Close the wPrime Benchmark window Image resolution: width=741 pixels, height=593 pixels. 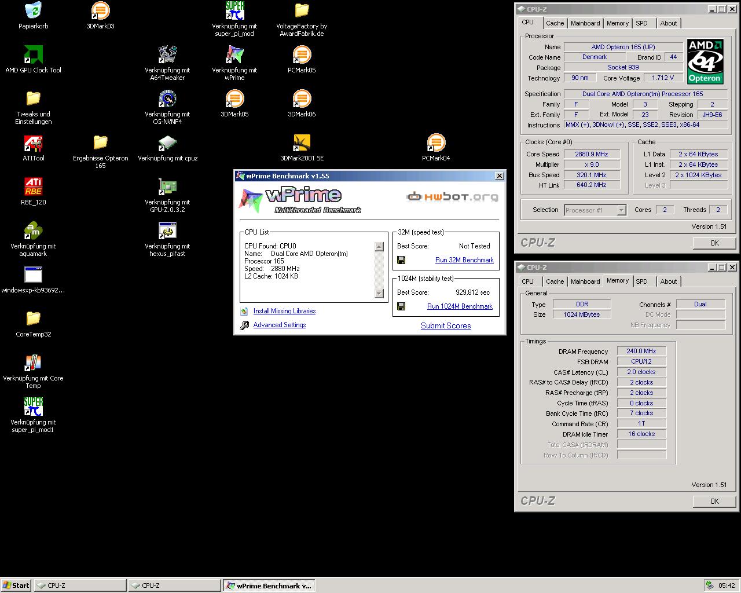pyautogui.click(x=500, y=176)
